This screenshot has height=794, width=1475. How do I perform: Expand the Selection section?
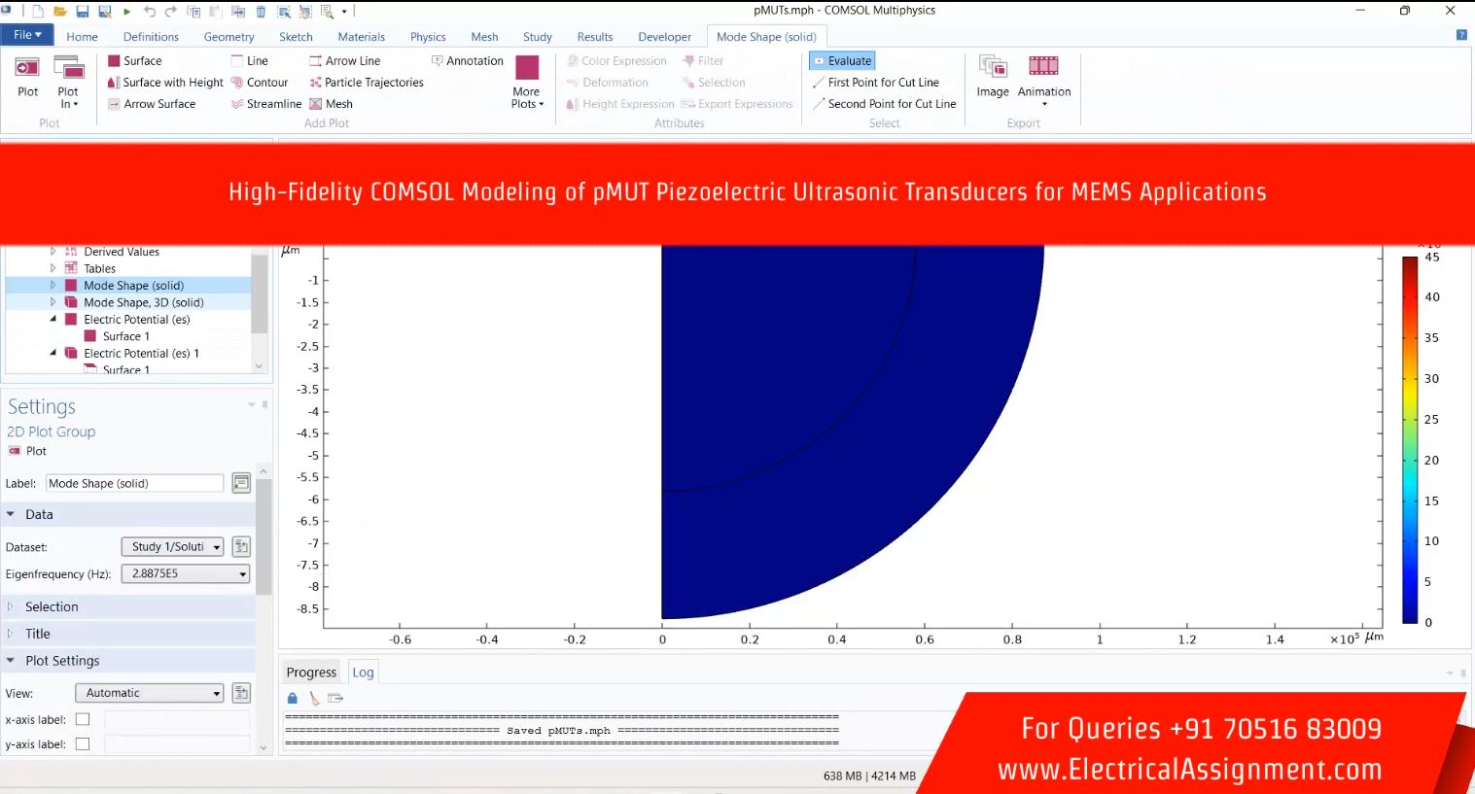click(x=52, y=606)
